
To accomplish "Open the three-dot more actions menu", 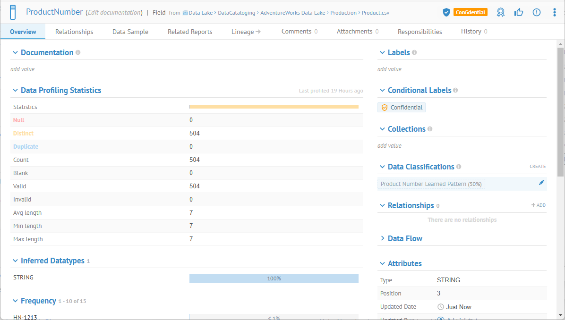I will 555,13.
